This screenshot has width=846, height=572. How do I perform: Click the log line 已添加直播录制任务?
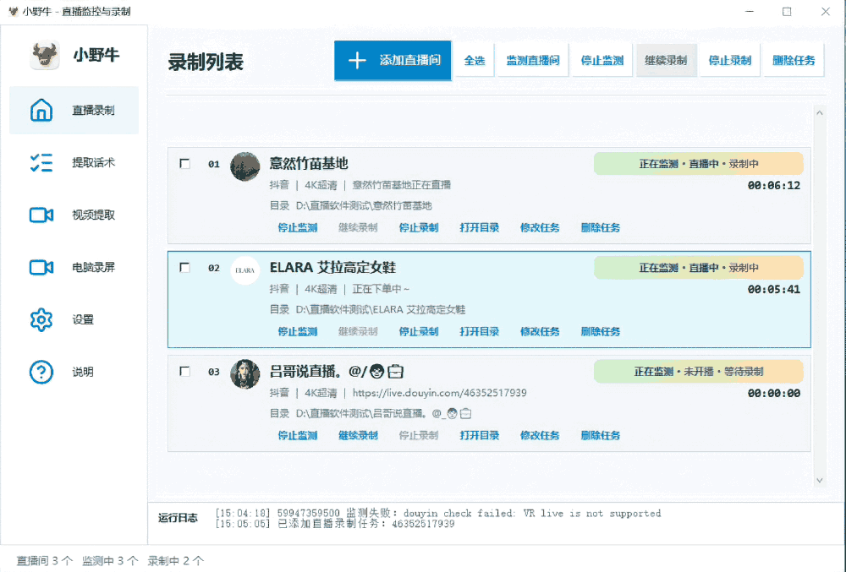[x=335, y=524]
